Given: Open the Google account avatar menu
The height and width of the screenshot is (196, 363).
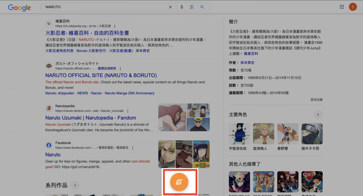Looking at the screenshot, I should 353,7.
